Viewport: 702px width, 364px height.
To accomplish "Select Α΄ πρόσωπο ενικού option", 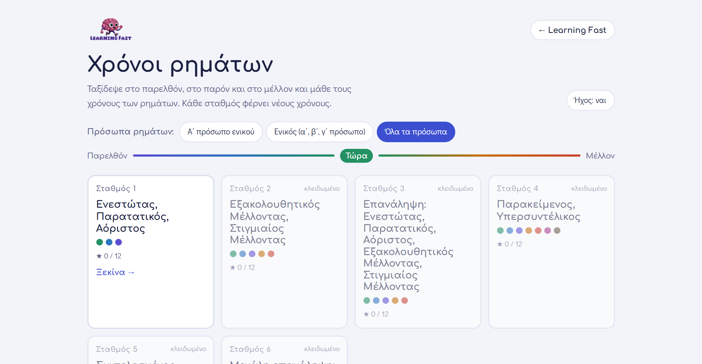I will pos(221,132).
